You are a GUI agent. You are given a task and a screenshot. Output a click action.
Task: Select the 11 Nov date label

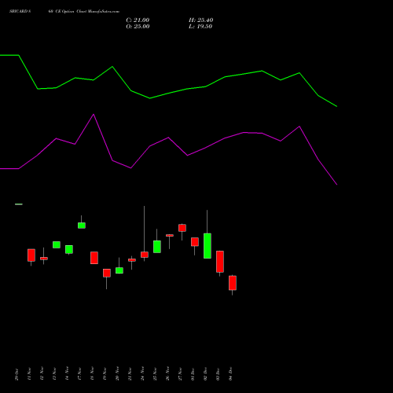[x=29, y=374]
